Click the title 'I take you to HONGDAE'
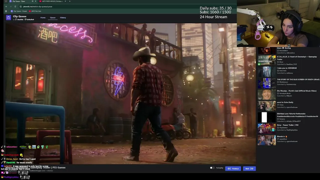320x180 pixels. pyautogui.click(x=287, y=68)
